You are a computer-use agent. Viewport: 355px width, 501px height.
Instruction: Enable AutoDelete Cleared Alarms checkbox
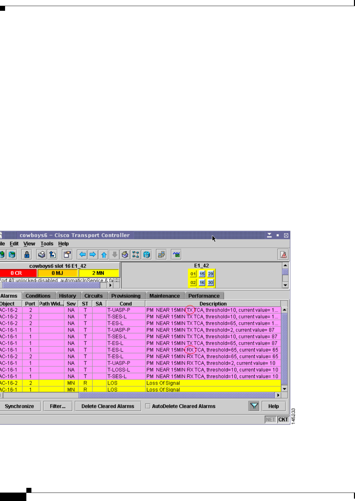(148, 406)
